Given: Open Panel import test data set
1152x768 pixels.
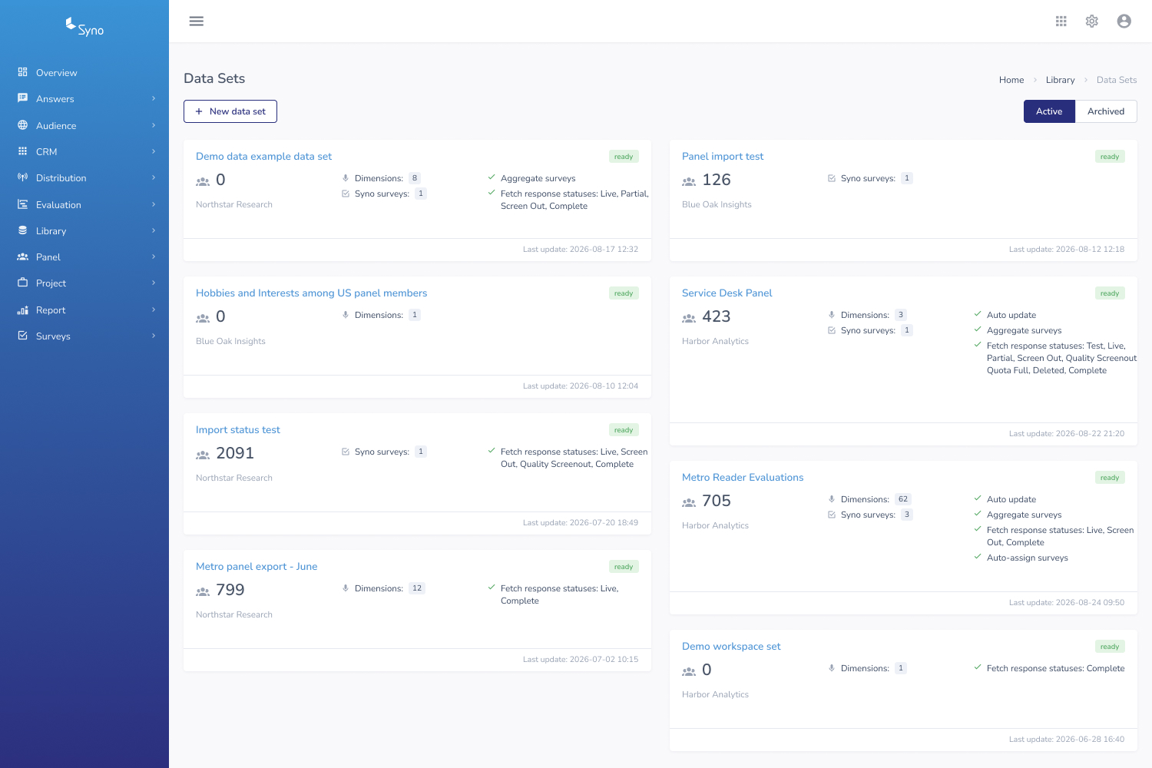Looking at the screenshot, I should click(x=723, y=156).
